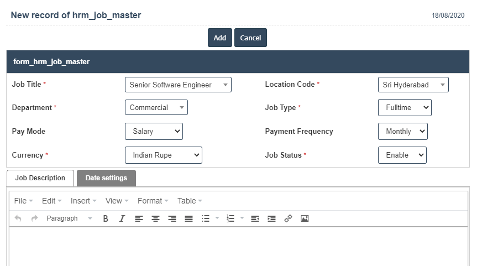Screen dimensions: 477x266
Task: Insert a numbered list
Action: click(231, 218)
